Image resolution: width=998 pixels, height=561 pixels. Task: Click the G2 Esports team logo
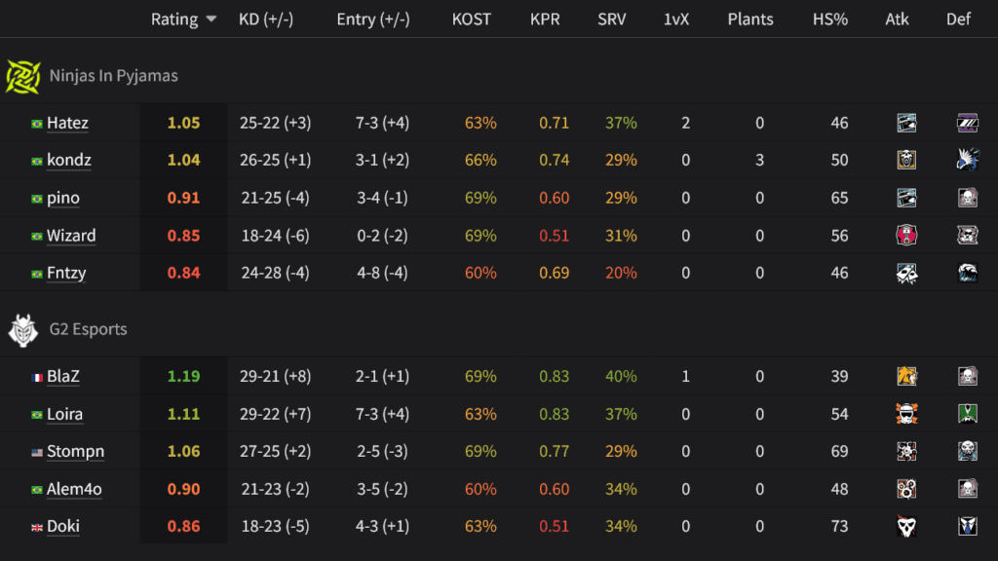[21, 328]
